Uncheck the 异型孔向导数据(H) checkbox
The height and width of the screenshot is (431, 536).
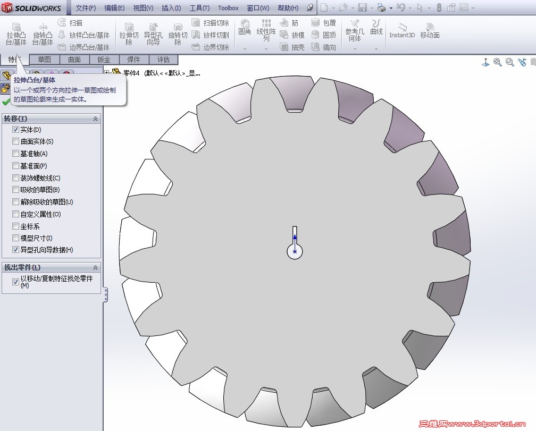(15, 250)
